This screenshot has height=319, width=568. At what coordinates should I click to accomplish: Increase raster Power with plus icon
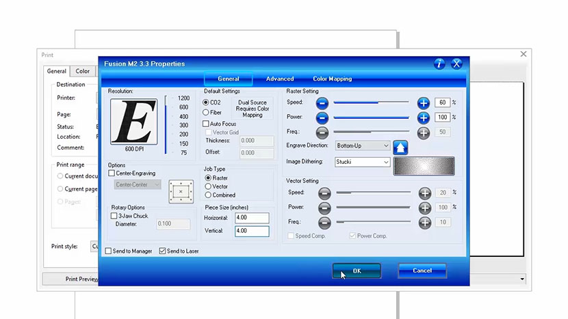[424, 117]
